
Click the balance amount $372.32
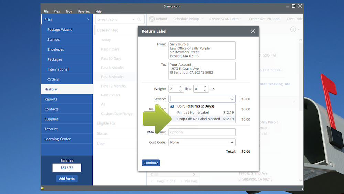tap(67, 167)
